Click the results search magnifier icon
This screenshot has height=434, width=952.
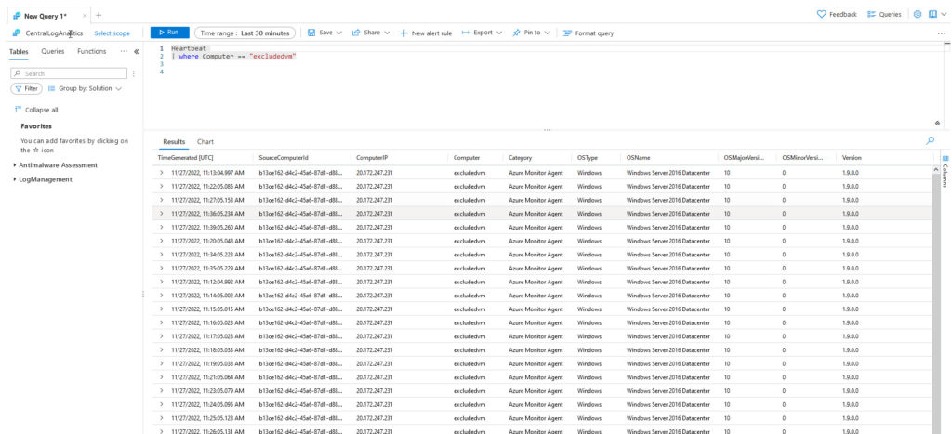click(930, 140)
